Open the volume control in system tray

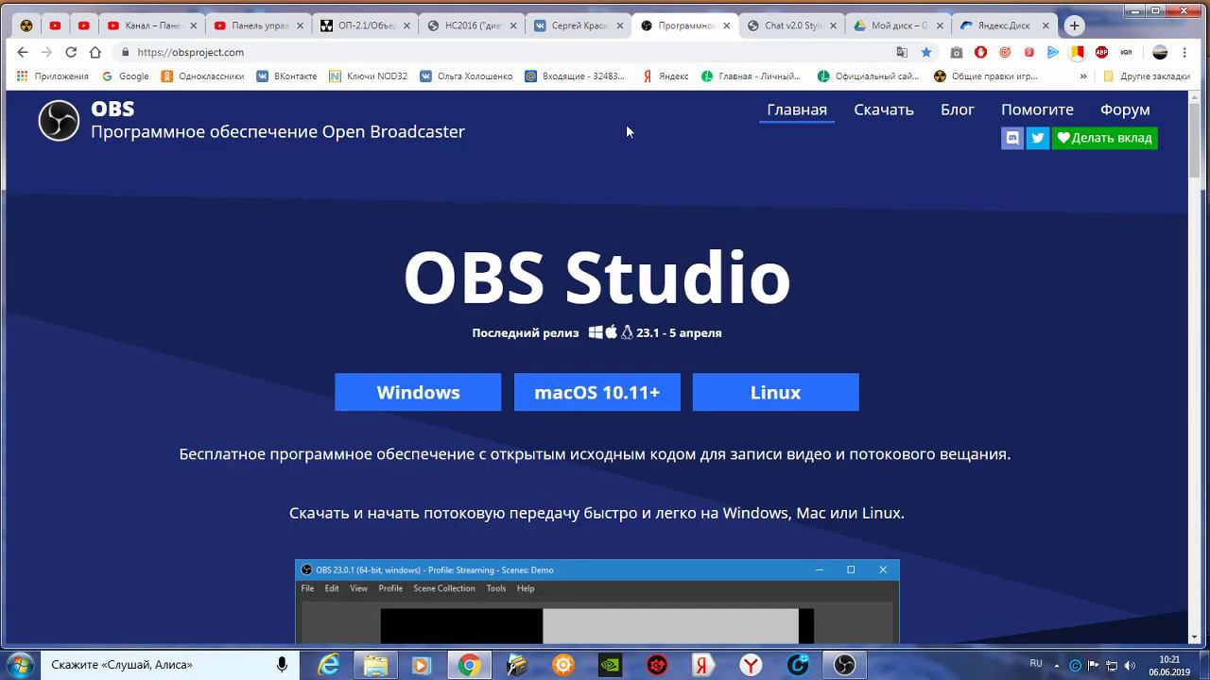pyautogui.click(x=1129, y=665)
